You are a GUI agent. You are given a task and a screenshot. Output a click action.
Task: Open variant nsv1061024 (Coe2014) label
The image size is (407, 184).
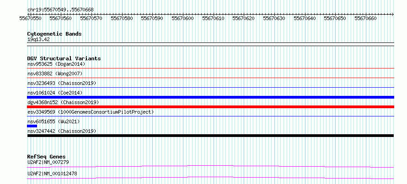55,93
